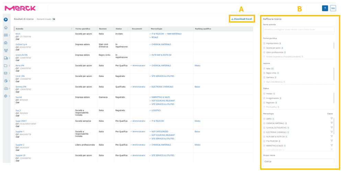The height and width of the screenshot is (173, 345).
Task: Expand the folder sidebar submenu chevron
Action: (x=9, y=66)
